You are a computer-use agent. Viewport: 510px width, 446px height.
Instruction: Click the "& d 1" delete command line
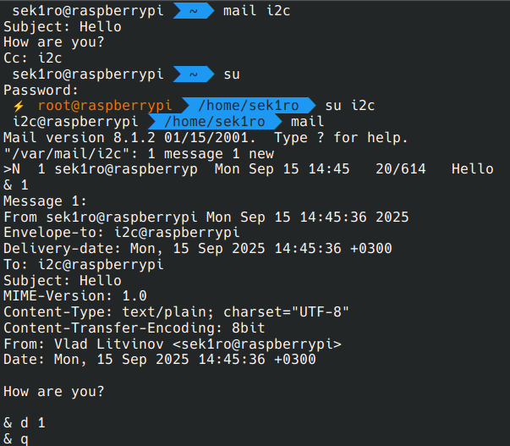[24, 422]
